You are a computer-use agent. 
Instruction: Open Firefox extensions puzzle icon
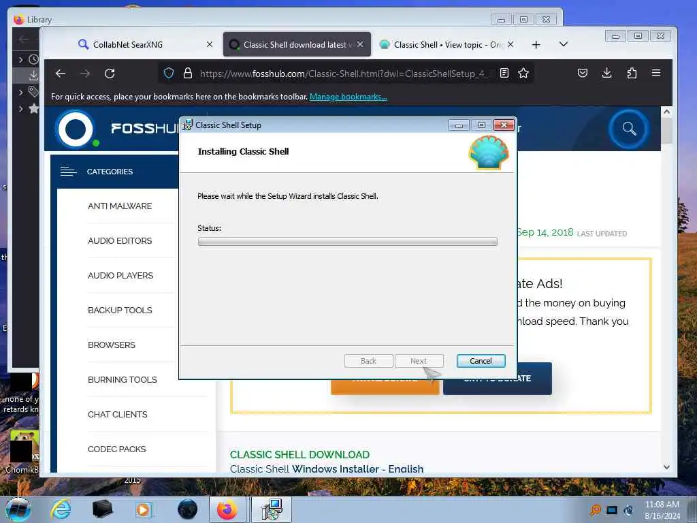click(x=632, y=73)
